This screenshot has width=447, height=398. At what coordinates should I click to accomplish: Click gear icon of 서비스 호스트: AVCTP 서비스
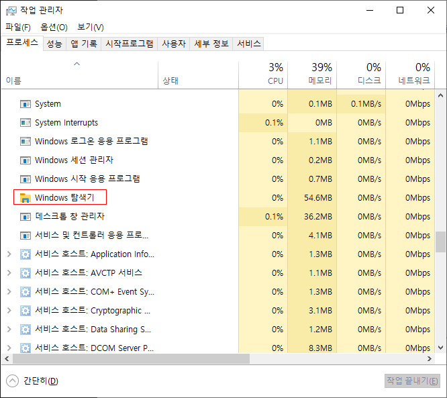[26, 273]
